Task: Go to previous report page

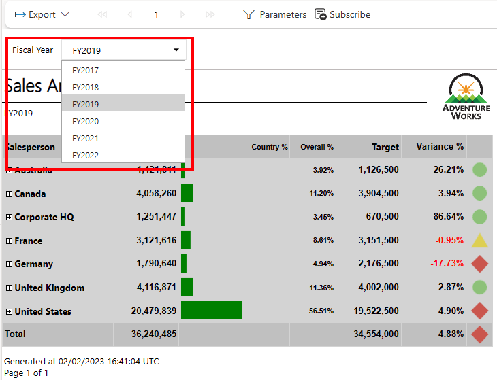Action: coord(130,14)
